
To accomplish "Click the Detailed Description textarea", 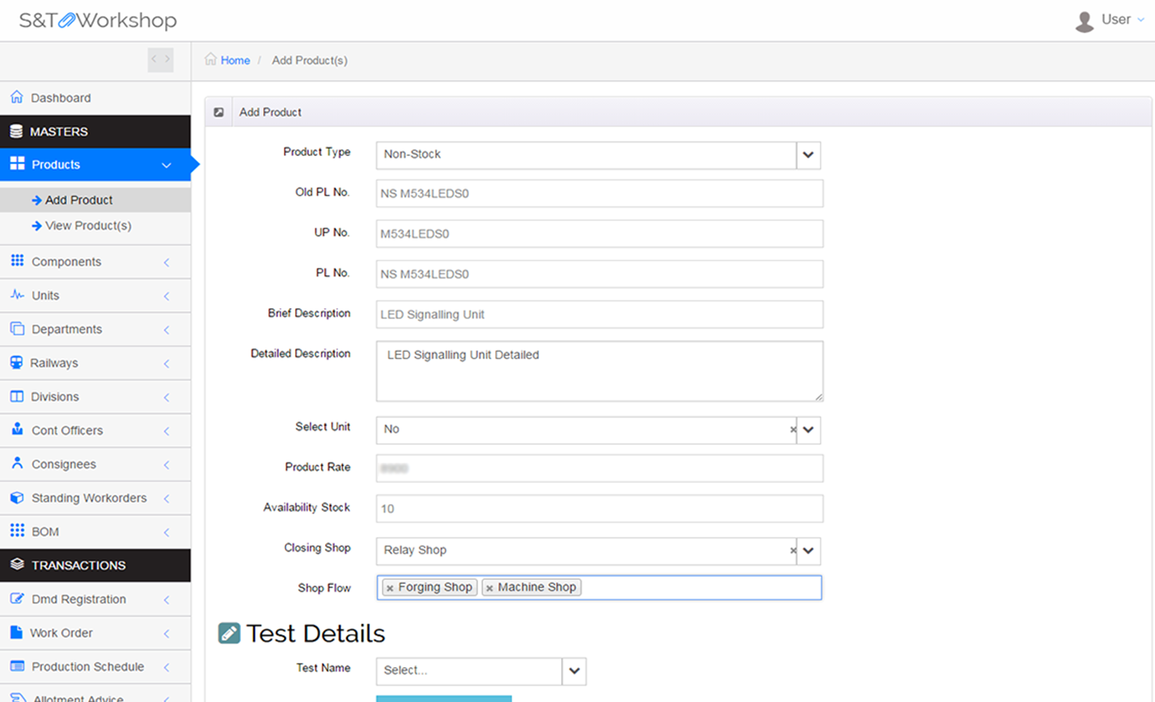I will coord(599,371).
